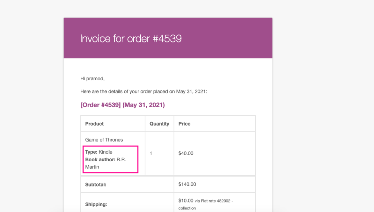Click the "Invoice for order #4539" heading
The height and width of the screenshot is (212, 374).
click(131, 38)
